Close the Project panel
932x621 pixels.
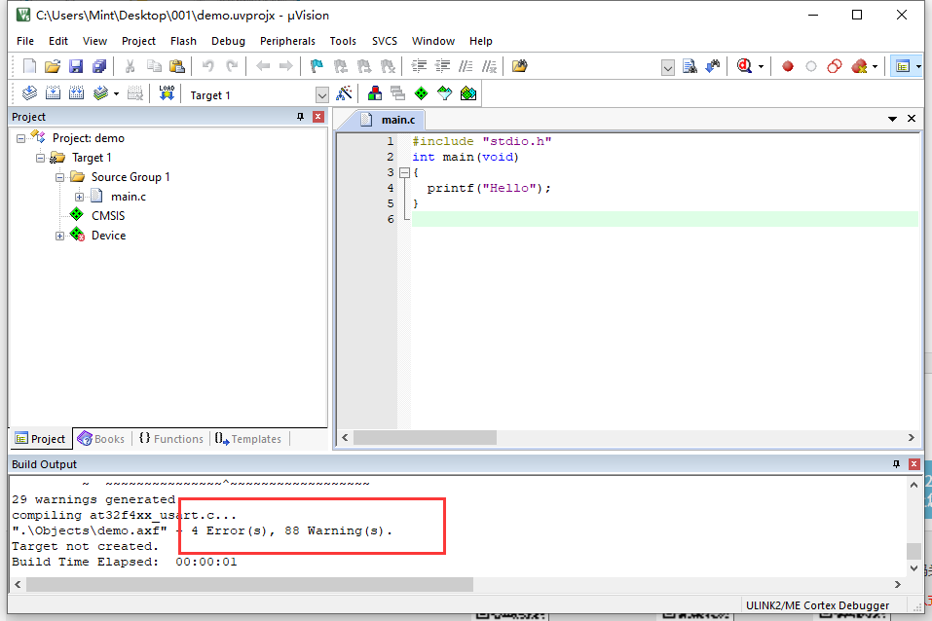318,117
